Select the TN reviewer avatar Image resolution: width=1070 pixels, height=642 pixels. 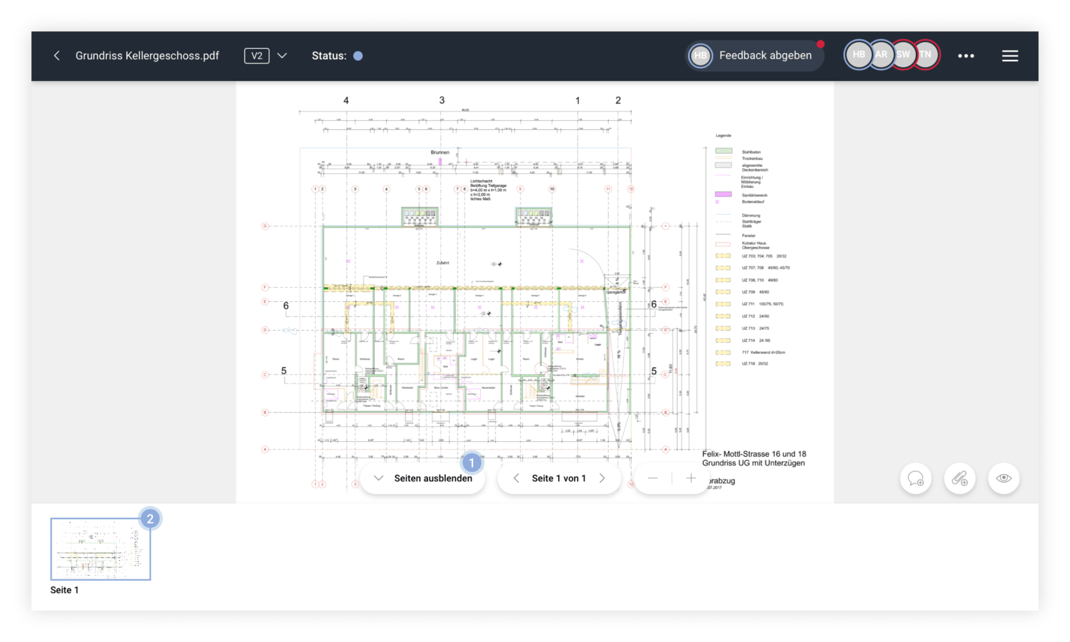tap(925, 55)
